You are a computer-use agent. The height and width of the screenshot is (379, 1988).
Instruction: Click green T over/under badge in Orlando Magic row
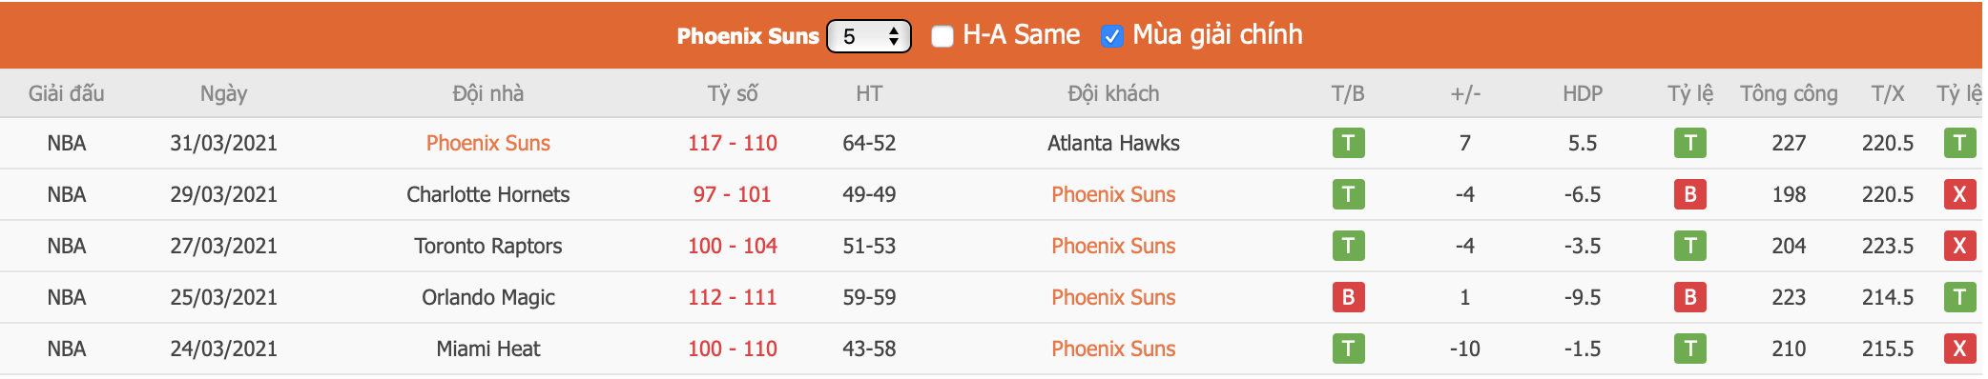point(1959,297)
